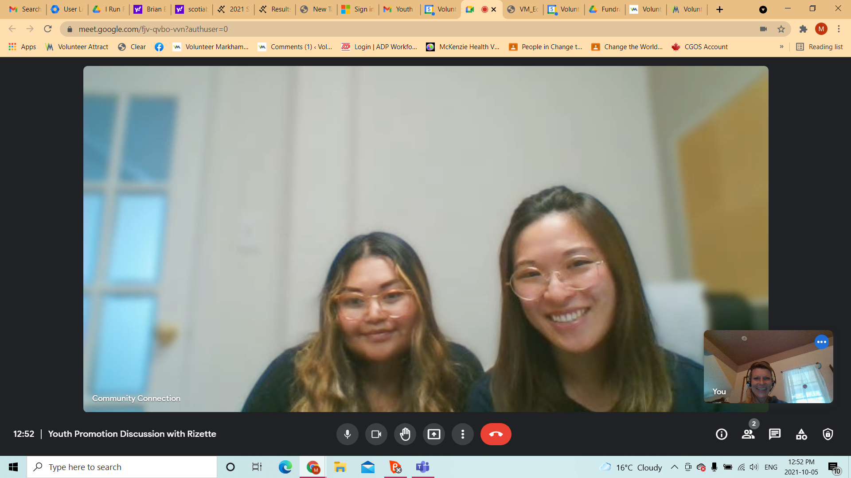Leave the call with red hang-up button
Image resolution: width=851 pixels, height=478 pixels.
496,434
